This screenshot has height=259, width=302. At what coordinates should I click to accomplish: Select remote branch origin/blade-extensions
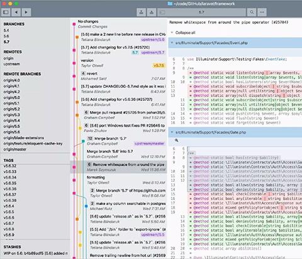[x=24, y=138]
